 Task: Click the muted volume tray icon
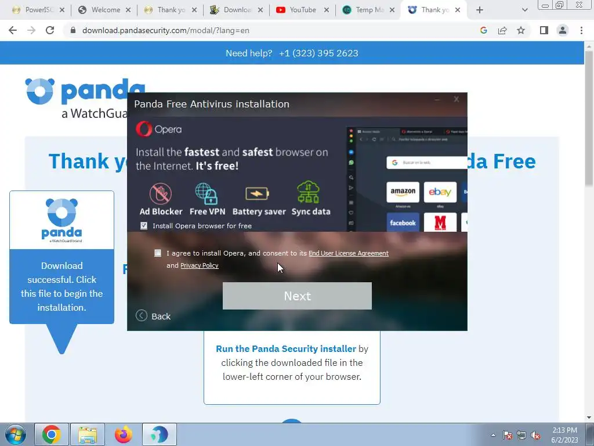pos(535,436)
